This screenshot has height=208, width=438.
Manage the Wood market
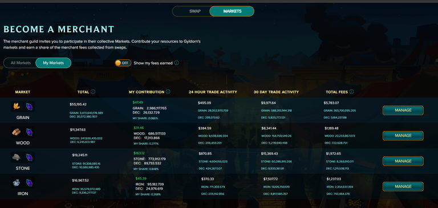click(403, 136)
